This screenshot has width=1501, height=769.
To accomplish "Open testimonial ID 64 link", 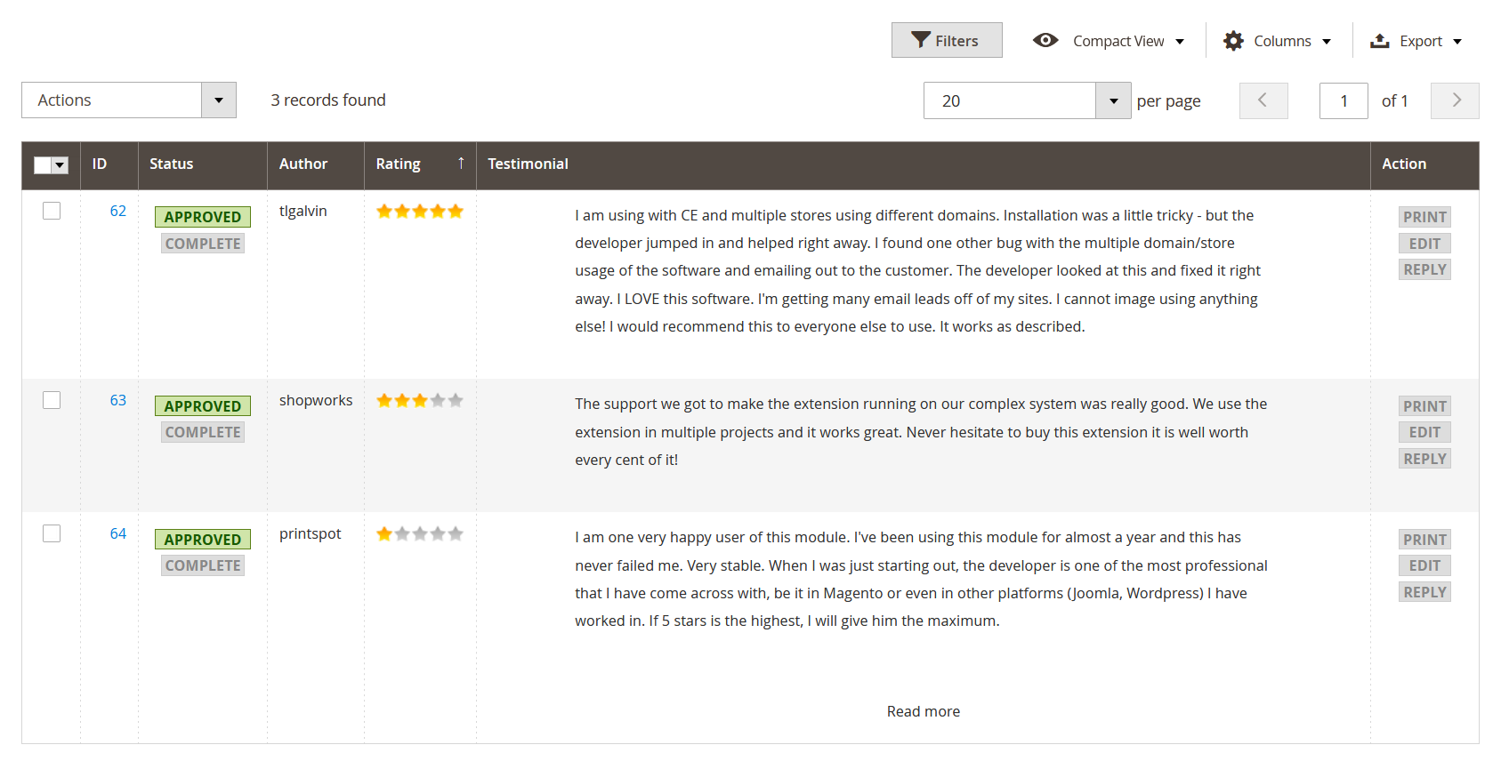I will [118, 533].
